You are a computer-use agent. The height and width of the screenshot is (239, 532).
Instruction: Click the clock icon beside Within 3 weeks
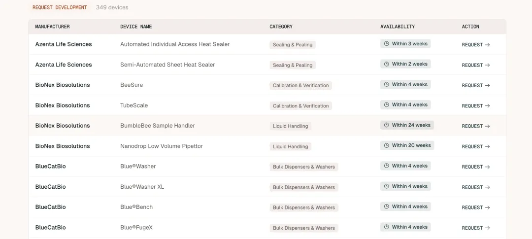pyautogui.click(x=387, y=44)
